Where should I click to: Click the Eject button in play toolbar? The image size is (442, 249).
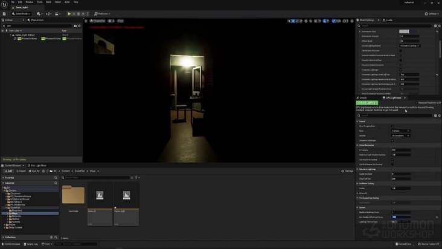[83, 13]
